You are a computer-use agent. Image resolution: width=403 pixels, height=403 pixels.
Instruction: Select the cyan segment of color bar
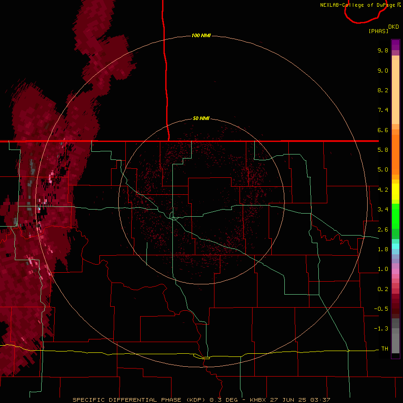click(395, 246)
